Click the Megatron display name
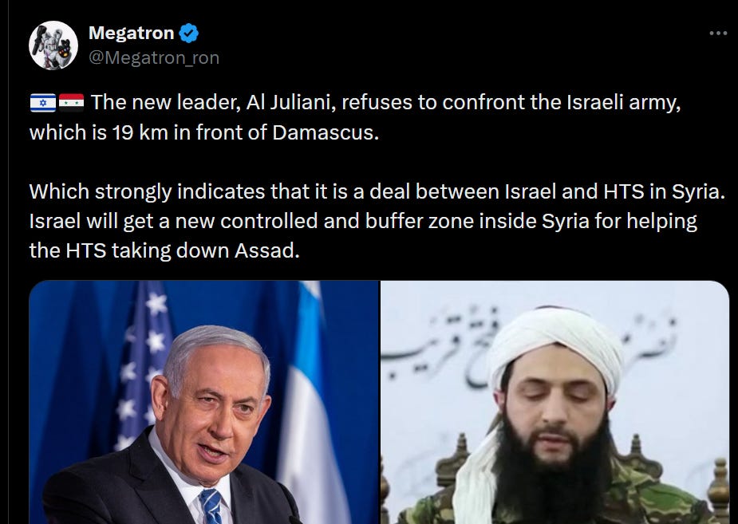 [132, 33]
